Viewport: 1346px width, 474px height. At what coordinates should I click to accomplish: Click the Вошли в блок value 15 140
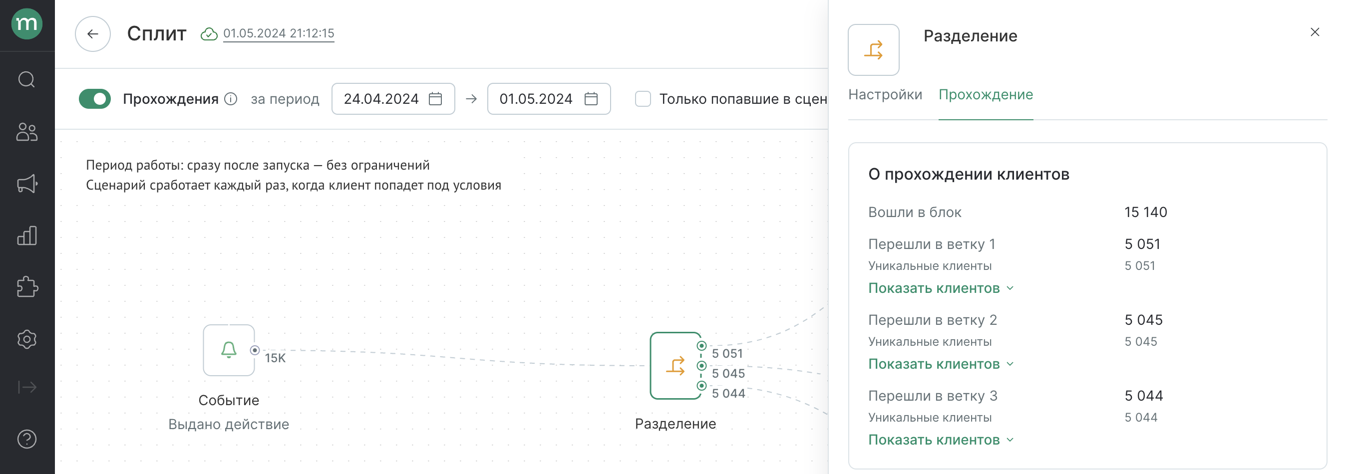click(1145, 213)
